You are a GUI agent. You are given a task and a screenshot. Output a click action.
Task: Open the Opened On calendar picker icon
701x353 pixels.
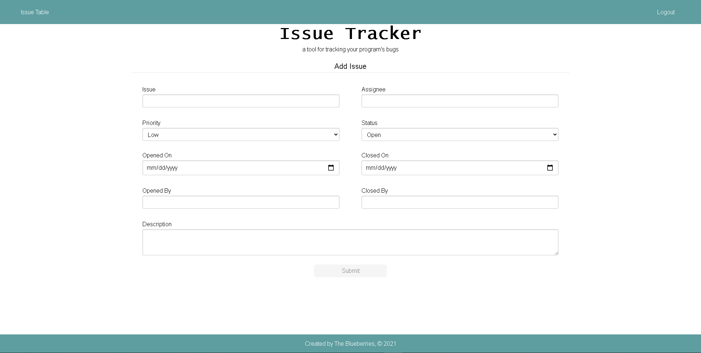331,168
